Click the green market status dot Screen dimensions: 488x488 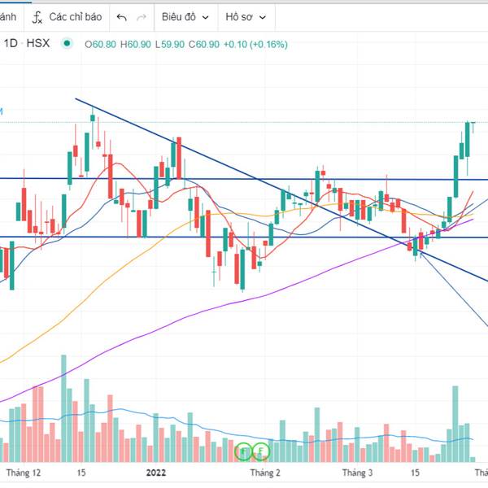pos(67,43)
